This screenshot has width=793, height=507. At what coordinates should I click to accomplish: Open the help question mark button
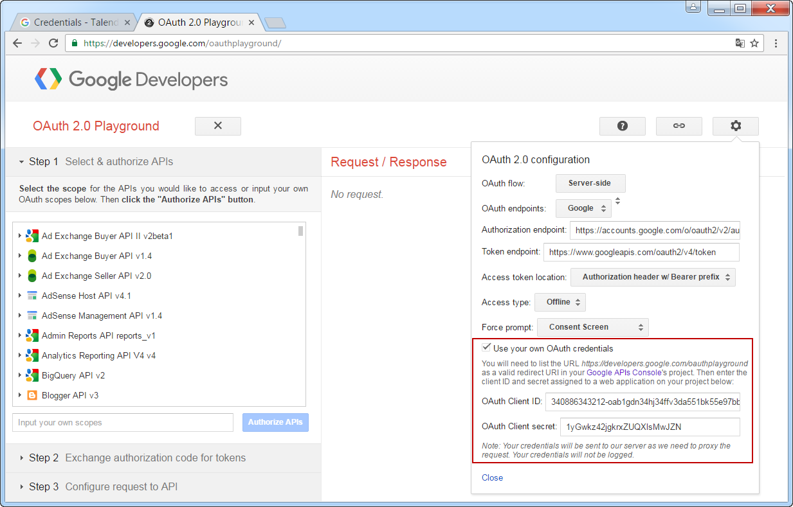622,126
